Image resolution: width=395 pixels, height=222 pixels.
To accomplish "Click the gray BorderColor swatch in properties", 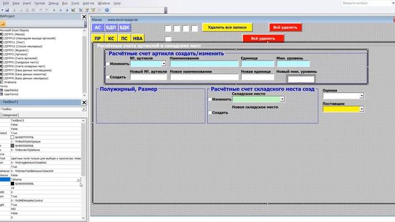I will pyautogui.click(x=12, y=146).
